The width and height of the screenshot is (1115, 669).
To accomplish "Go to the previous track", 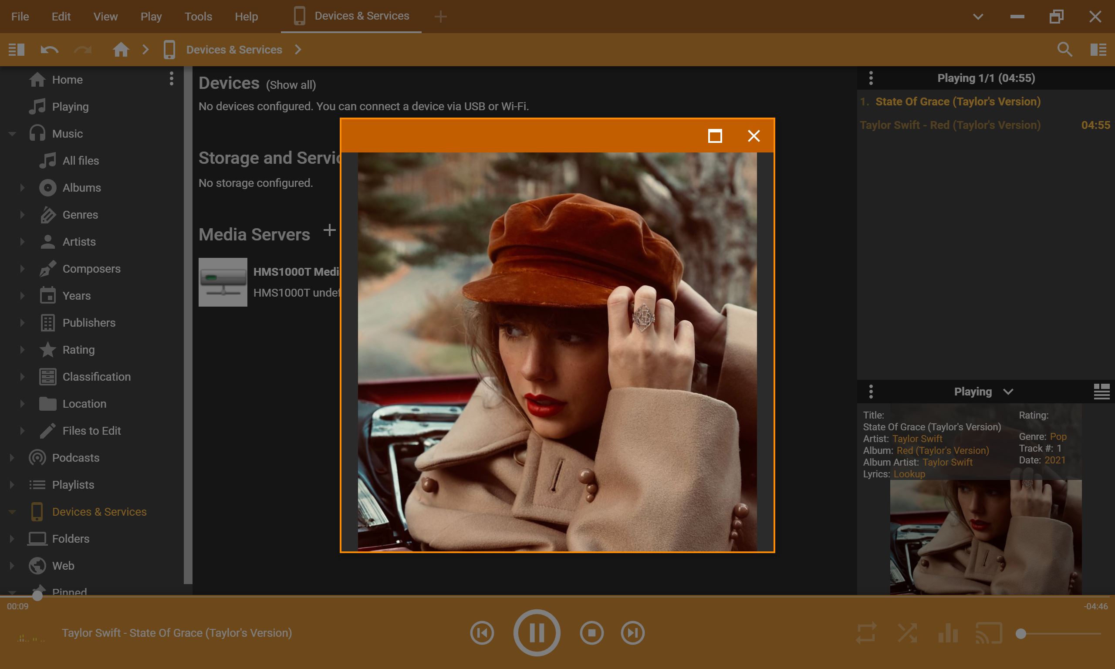I will [x=482, y=633].
